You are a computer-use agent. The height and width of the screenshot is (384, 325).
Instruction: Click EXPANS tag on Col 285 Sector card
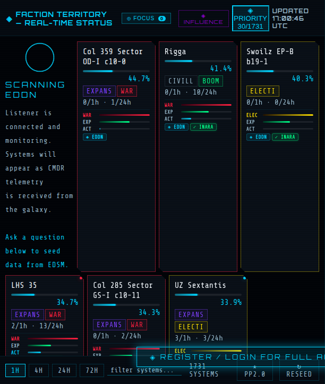pyautogui.click(x=109, y=325)
